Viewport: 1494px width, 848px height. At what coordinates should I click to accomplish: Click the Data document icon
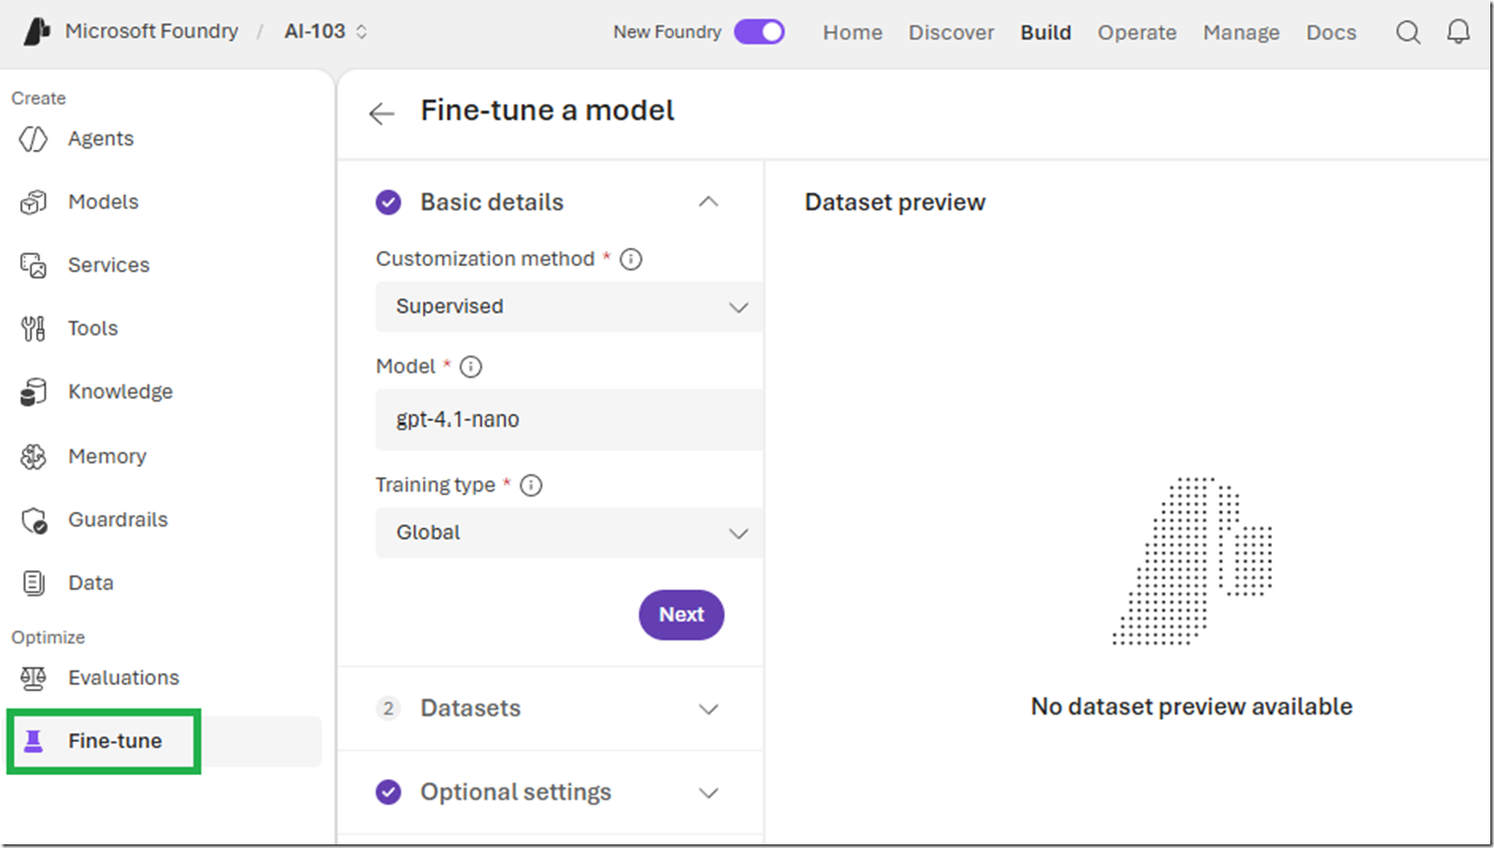click(34, 583)
